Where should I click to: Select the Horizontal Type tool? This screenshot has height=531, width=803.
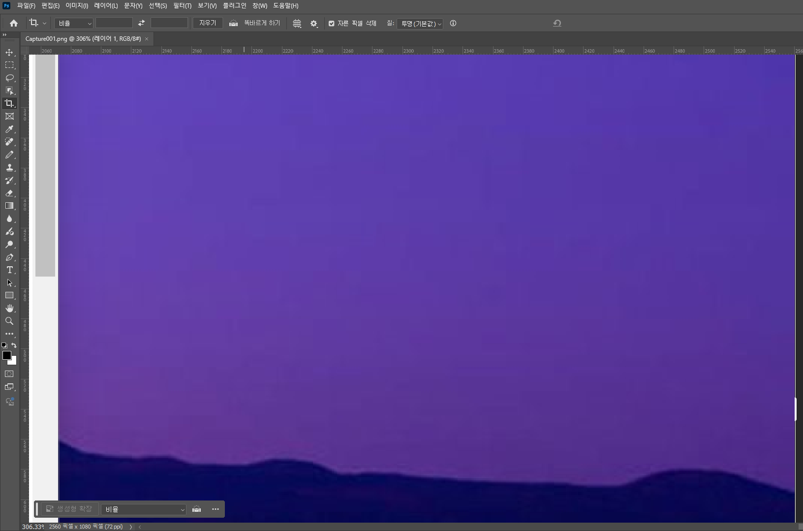[x=9, y=270]
